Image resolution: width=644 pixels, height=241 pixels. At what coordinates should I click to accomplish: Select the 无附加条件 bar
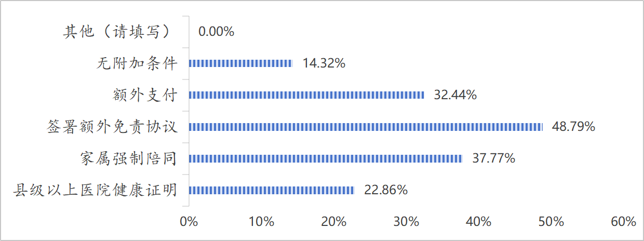click(x=240, y=63)
